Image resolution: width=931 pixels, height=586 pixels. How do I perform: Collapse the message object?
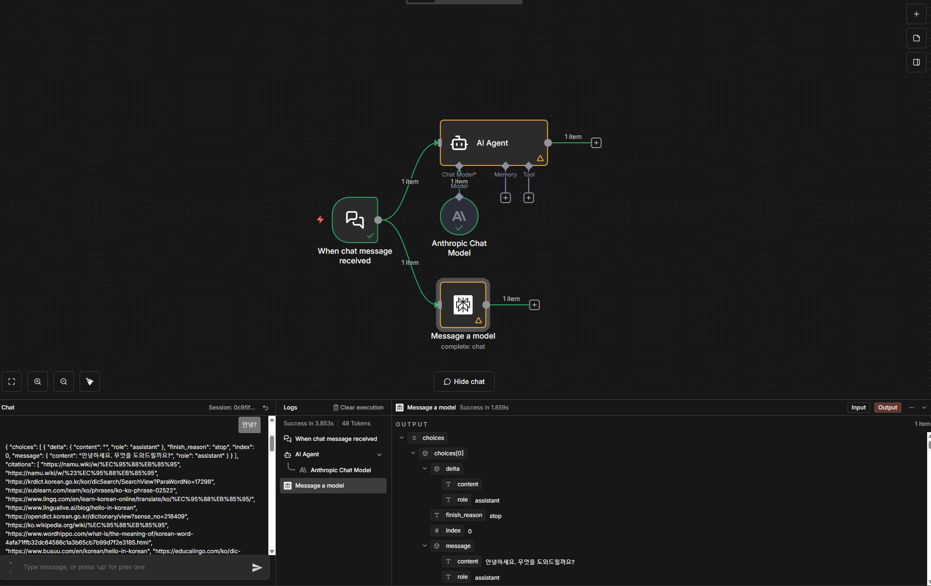pos(425,546)
